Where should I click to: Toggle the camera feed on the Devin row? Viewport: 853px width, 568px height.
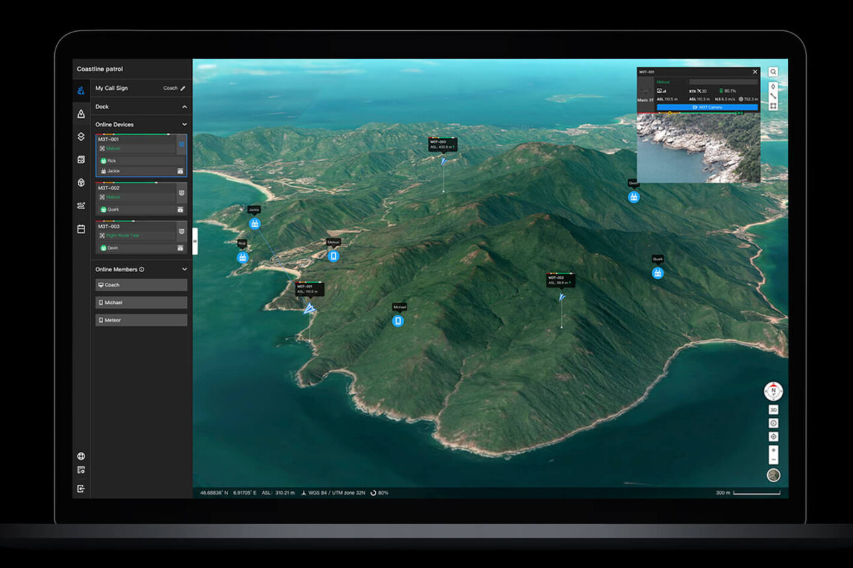coord(181,248)
